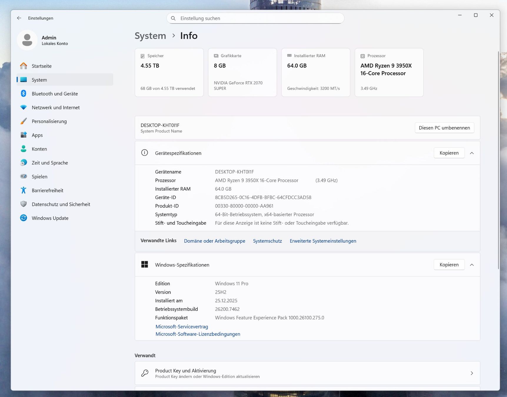Click the Grafikkarte card icon
Screen dimensions: 507x397
tap(216, 56)
